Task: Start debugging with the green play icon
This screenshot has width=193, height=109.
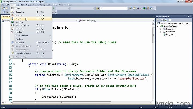Action: coord(54,8)
